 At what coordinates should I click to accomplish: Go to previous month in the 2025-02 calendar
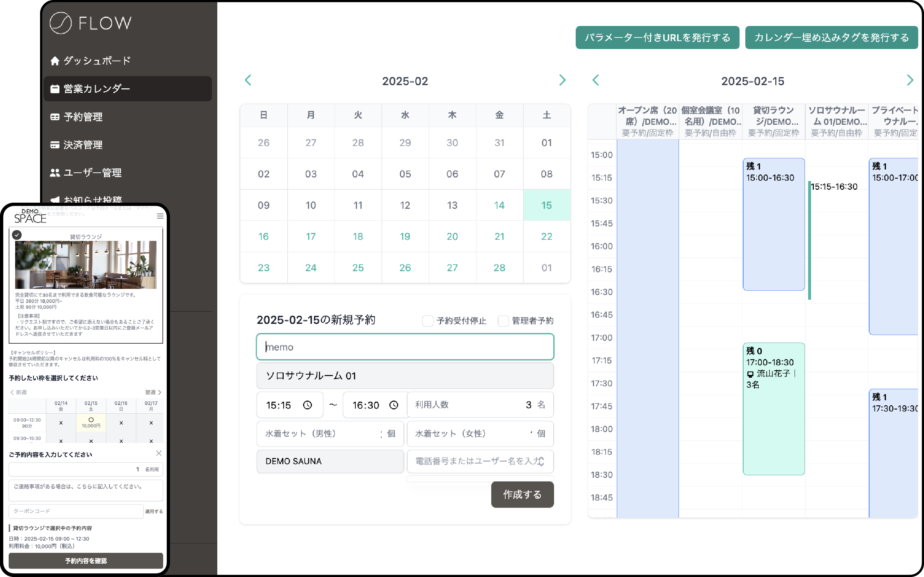pos(248,80)
